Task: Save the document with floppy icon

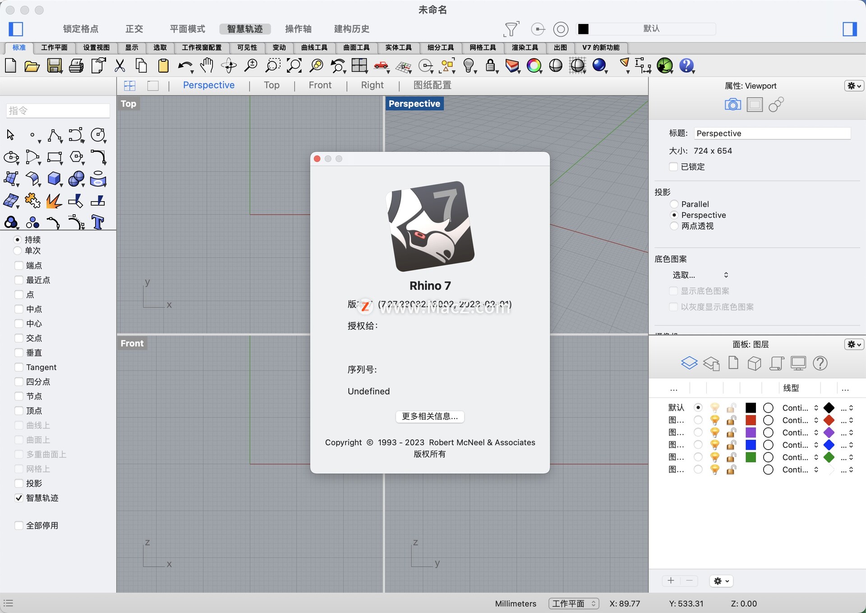Action: (55, 66)
